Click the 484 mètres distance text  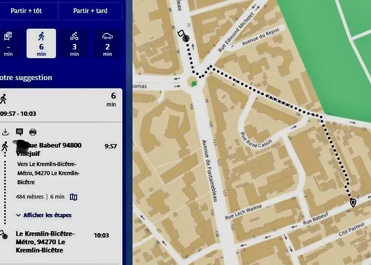click(30, 197)
